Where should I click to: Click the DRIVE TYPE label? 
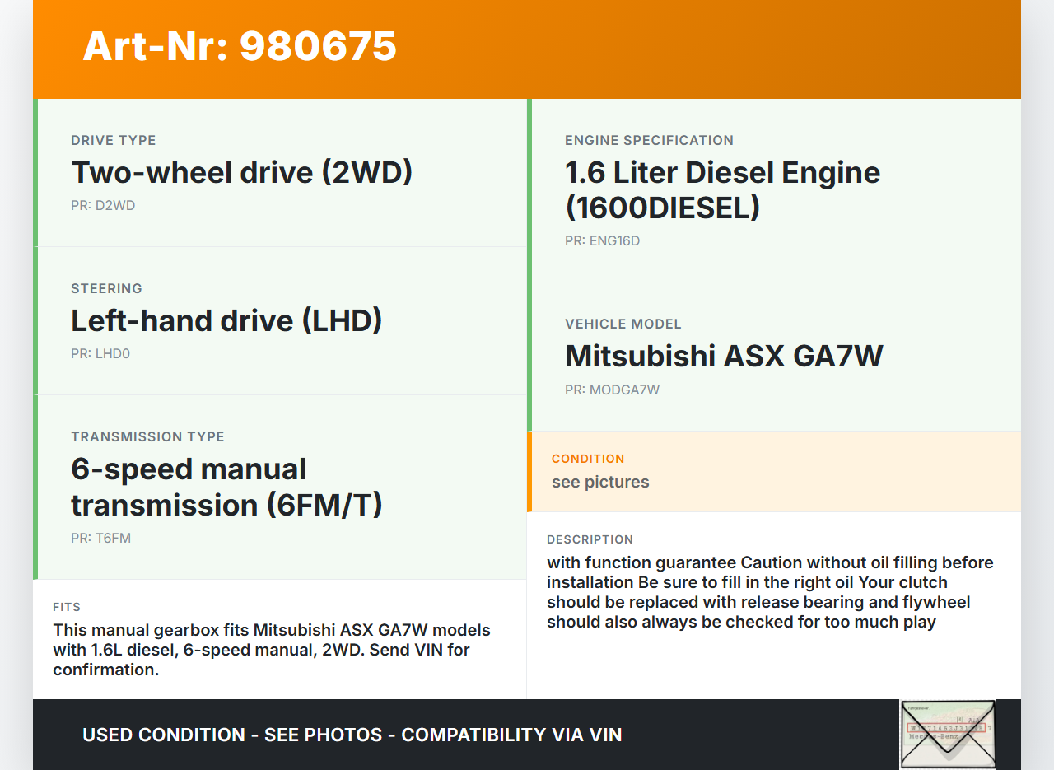(113, 141)
